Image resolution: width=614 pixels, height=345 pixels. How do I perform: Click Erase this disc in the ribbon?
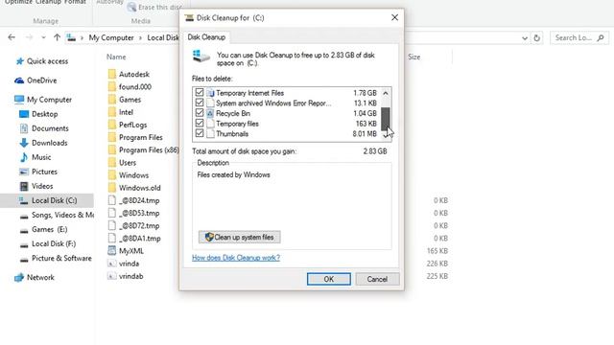(154, 7)
